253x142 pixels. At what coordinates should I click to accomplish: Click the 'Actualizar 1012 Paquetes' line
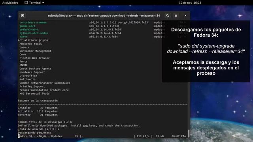pyautogui.click(x=38, y=111)
